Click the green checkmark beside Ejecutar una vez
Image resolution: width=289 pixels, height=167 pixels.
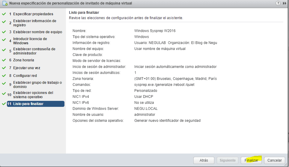point(4,68)
